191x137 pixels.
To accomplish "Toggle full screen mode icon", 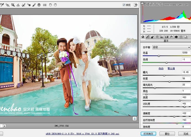I will click(136, 5).
